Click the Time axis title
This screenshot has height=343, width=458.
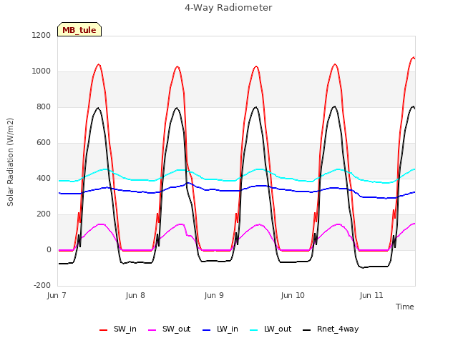click(405, 307)
